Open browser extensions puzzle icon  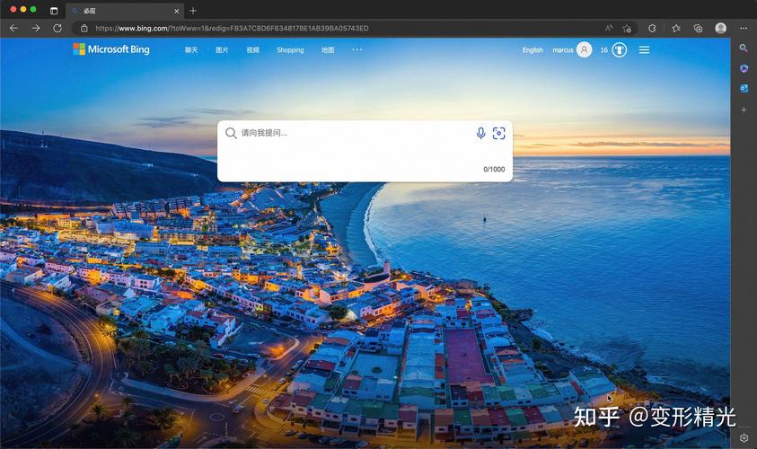[652, 28]
